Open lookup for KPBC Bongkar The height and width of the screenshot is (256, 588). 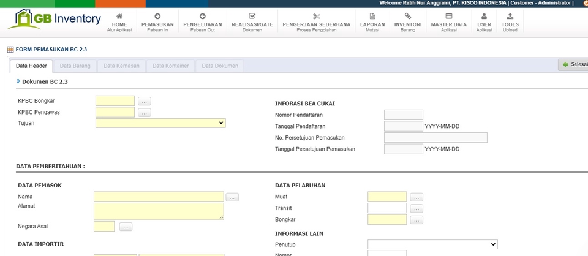[x=145, y=101]
